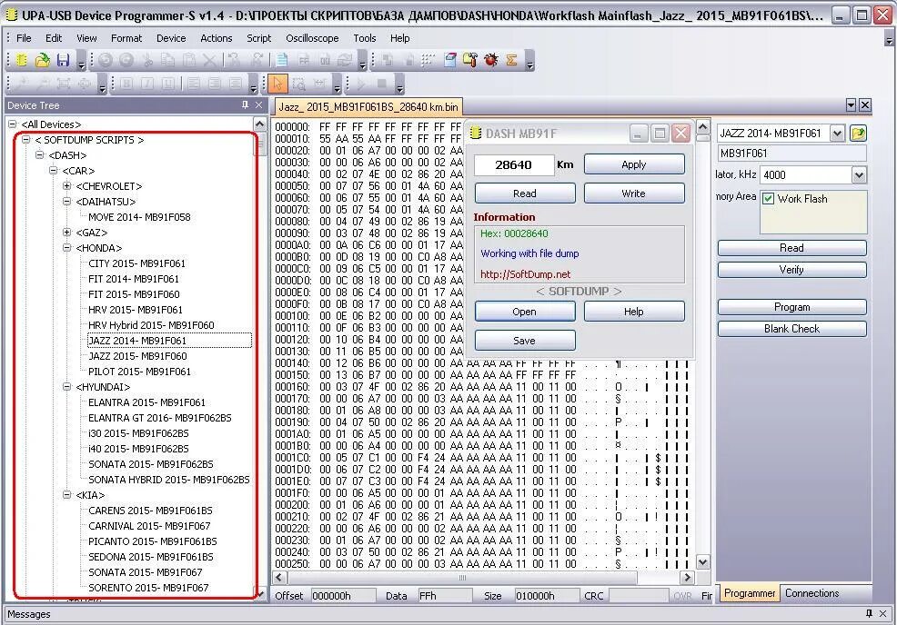Click Open in the DASH MB91F dialog
The image size is (897, 625).
pyautogui.click(x=525, y=312)
